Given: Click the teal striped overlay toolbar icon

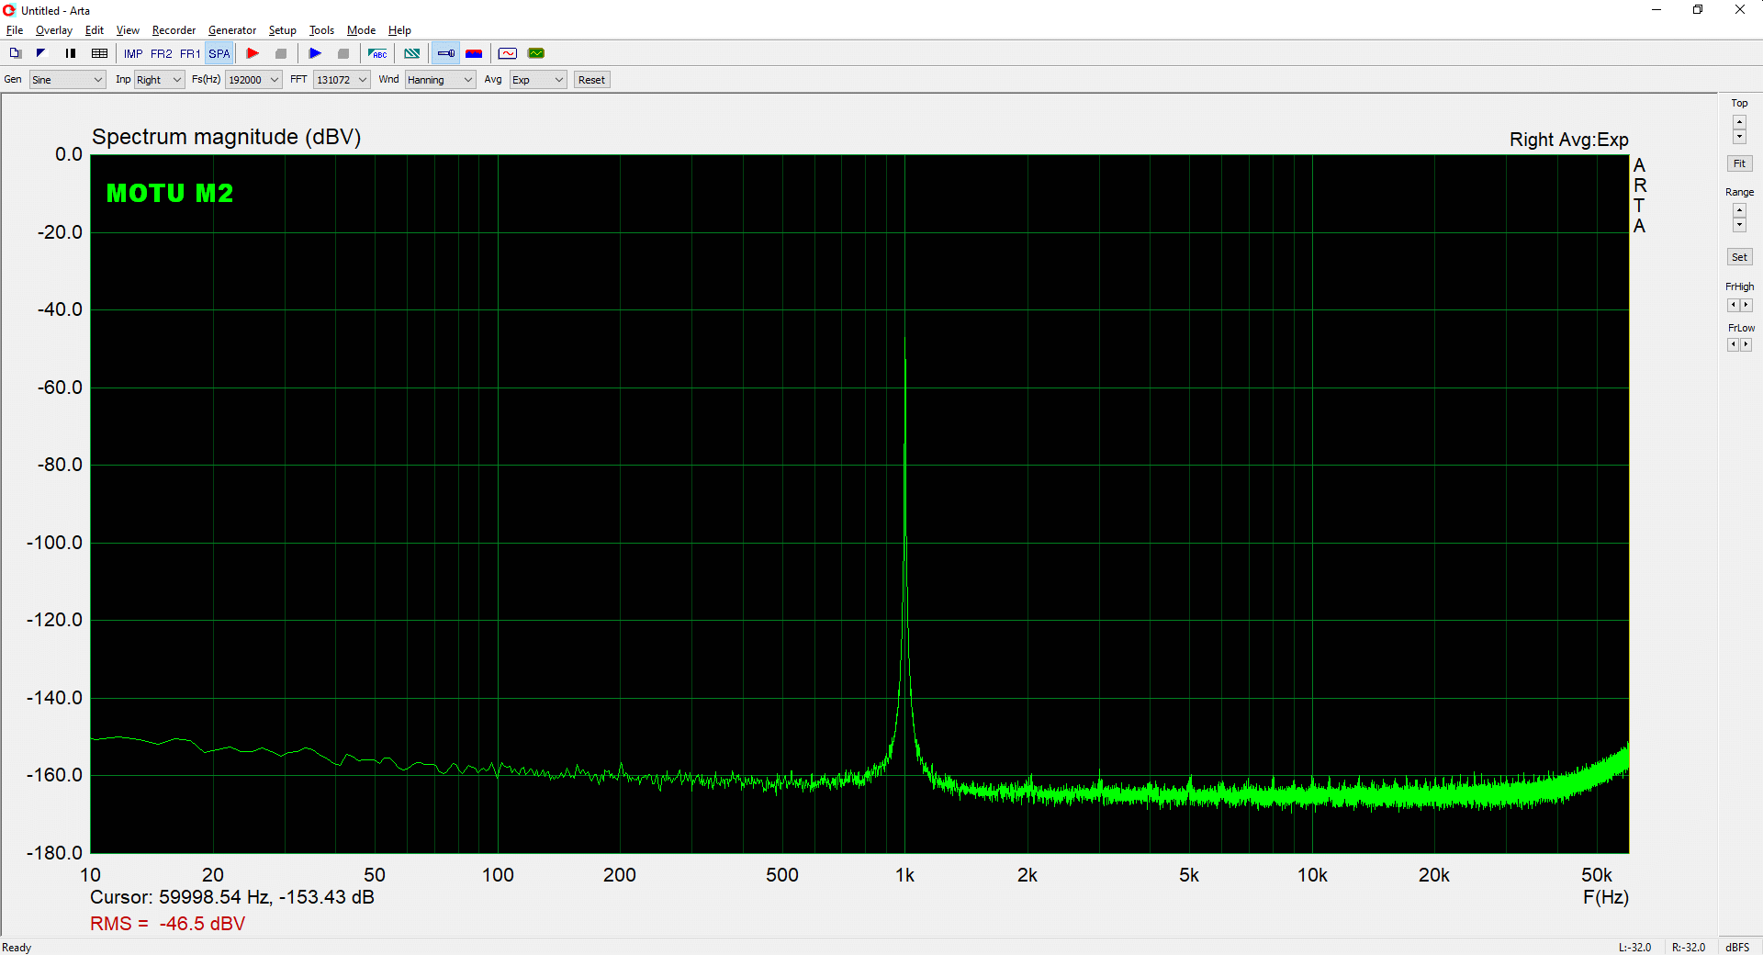Looking at the screenshot, I should [412, 53].
